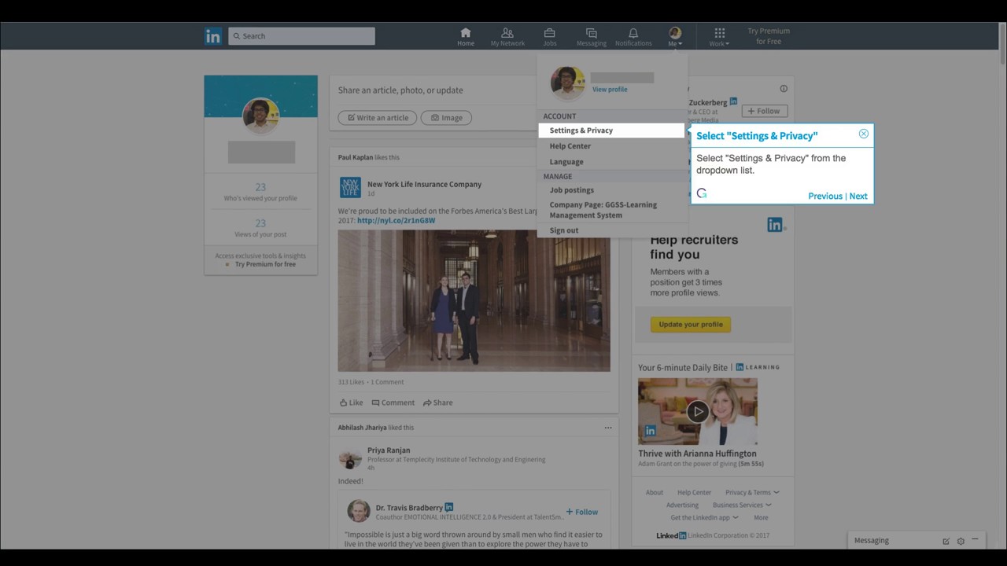Click Priya Ranjan name link
Screen dimensions: 1007x566
pyautogui.click(x=389, y=450)
